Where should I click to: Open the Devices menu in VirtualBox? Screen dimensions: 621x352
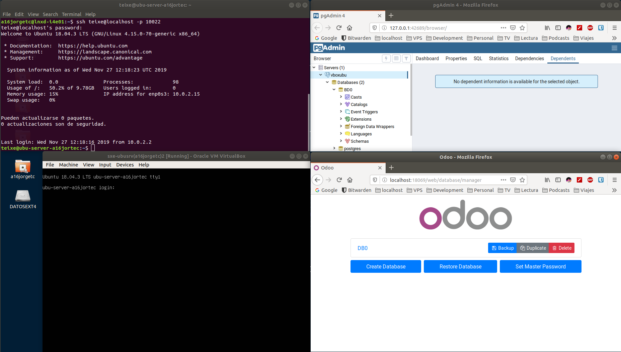pos(125,164)
